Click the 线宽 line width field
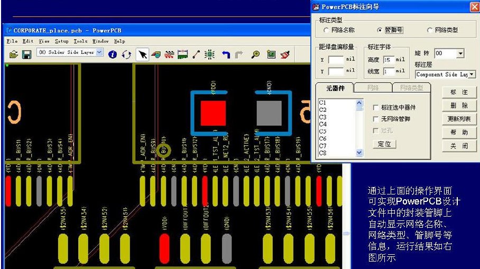 [389, 71]
